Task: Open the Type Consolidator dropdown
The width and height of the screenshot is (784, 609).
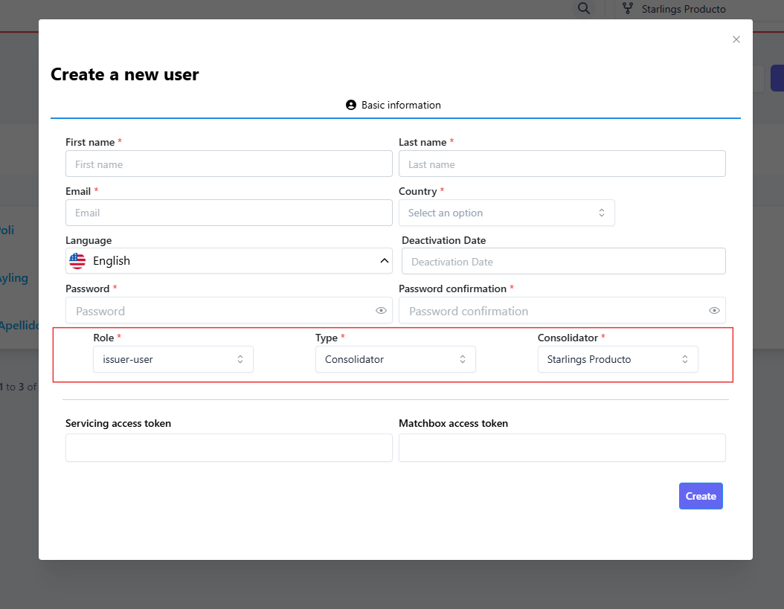Action: click(x=395, y=359)
